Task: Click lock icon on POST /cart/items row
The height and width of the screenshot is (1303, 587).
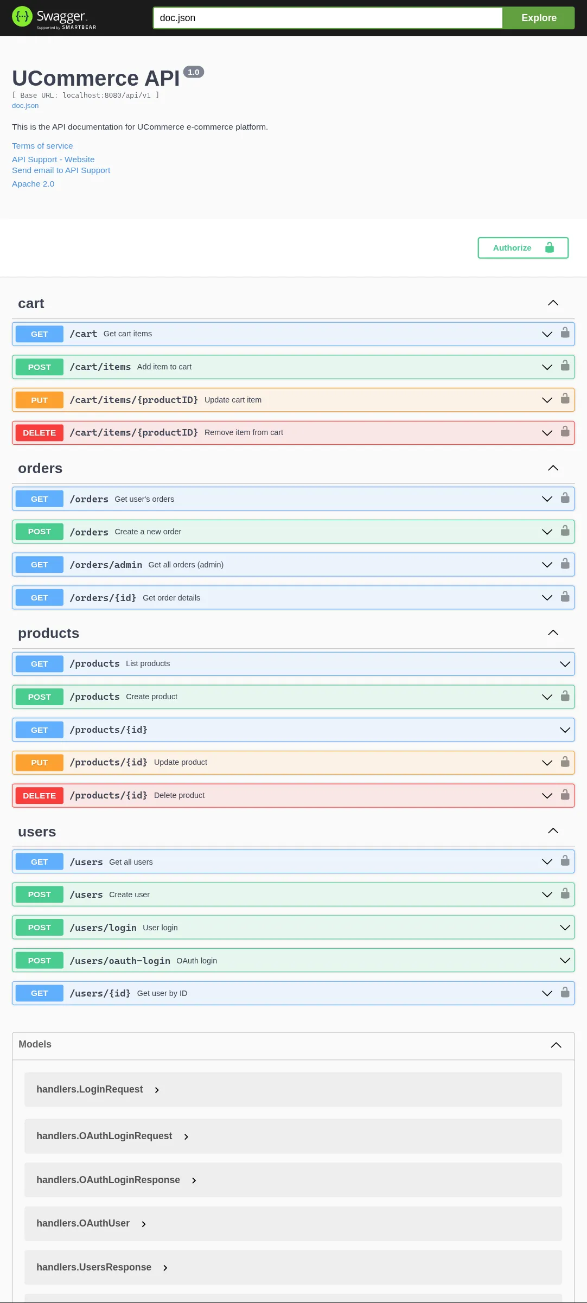Action: point(565,366)
